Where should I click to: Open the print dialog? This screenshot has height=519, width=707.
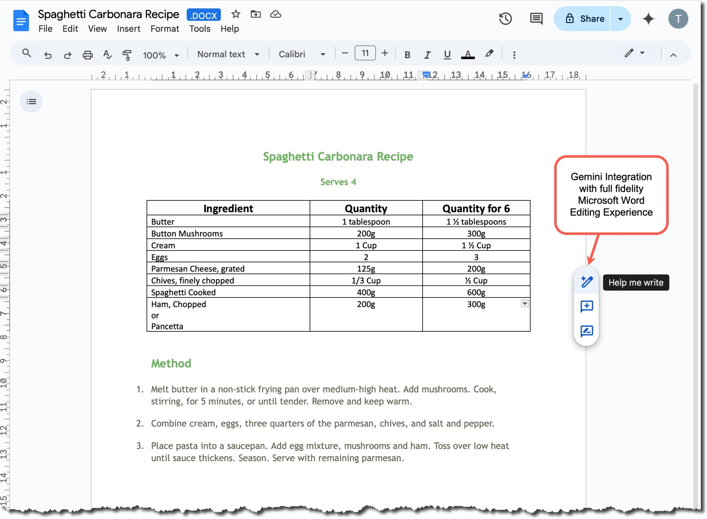tap(87, 54)
